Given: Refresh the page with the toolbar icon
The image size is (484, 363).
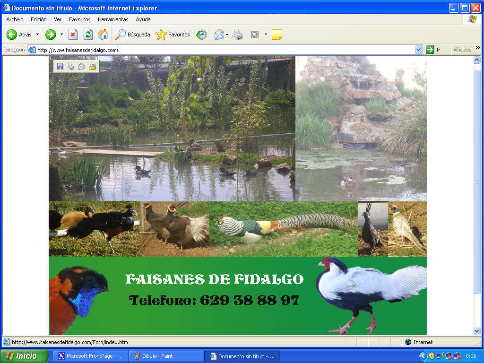Looking at the screenshot, I should point(88,35).
